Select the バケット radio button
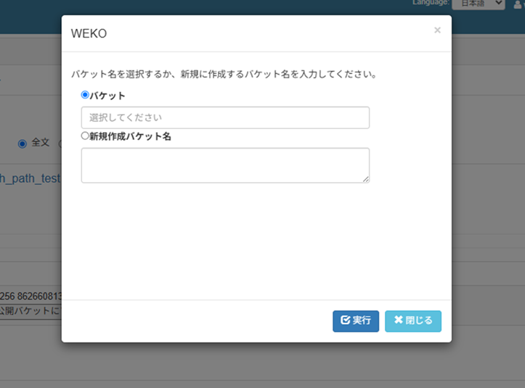525x388 pixels. (x=85, y=94)
